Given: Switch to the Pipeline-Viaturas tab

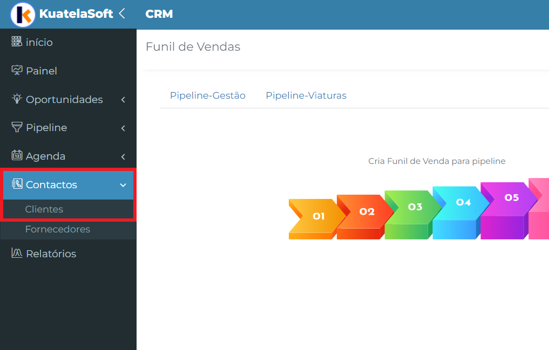Looking at the screenshot, I should click(306, 95).
